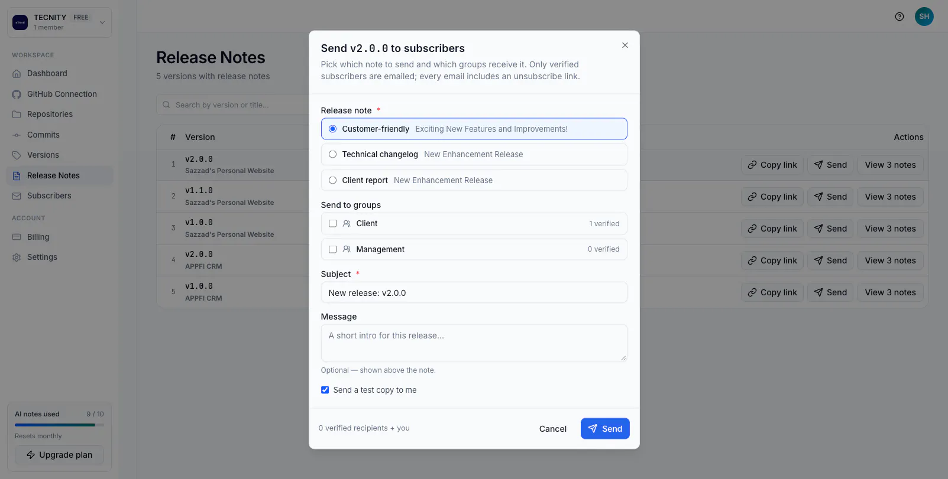948x479 pixels.
Task: Click the Subject input field
Action: pyautogui.click(x=474, y=292)
